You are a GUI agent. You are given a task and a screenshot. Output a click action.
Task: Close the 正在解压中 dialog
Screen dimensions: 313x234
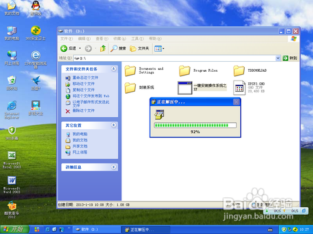[x=236, y=102]
